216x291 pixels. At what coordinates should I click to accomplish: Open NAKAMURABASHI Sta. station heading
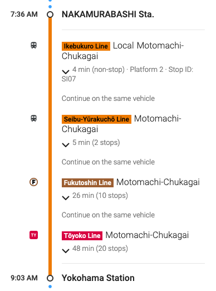click(108, 14)
